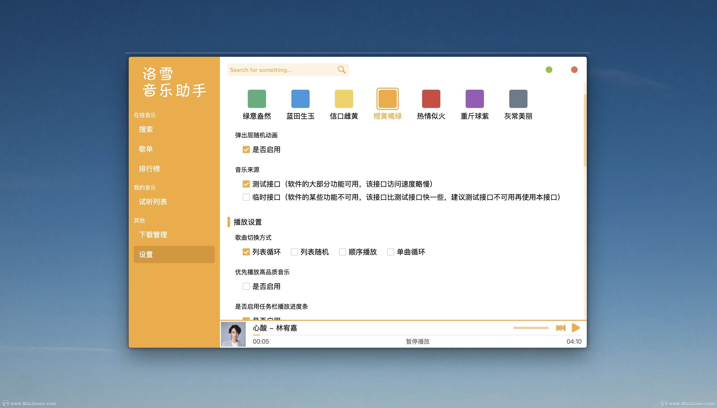Click the green minimize dot
Viewport: 717px width, 408px height.
[x=549, y=69]
